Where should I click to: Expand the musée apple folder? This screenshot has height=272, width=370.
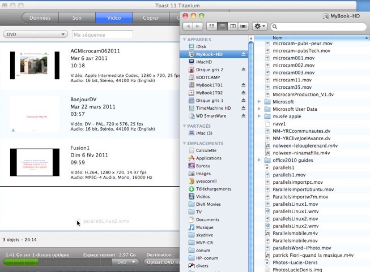point(259,116)
